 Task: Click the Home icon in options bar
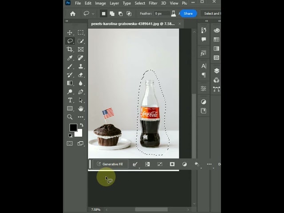(x=73, y=14)
